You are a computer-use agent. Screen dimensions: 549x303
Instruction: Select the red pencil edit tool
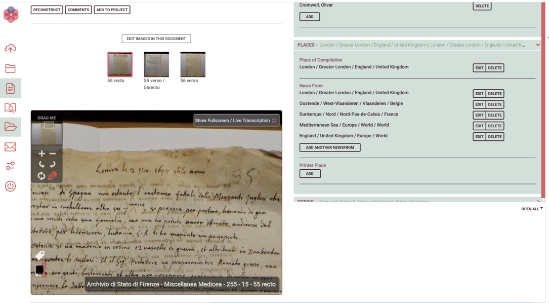click(53, 175)
